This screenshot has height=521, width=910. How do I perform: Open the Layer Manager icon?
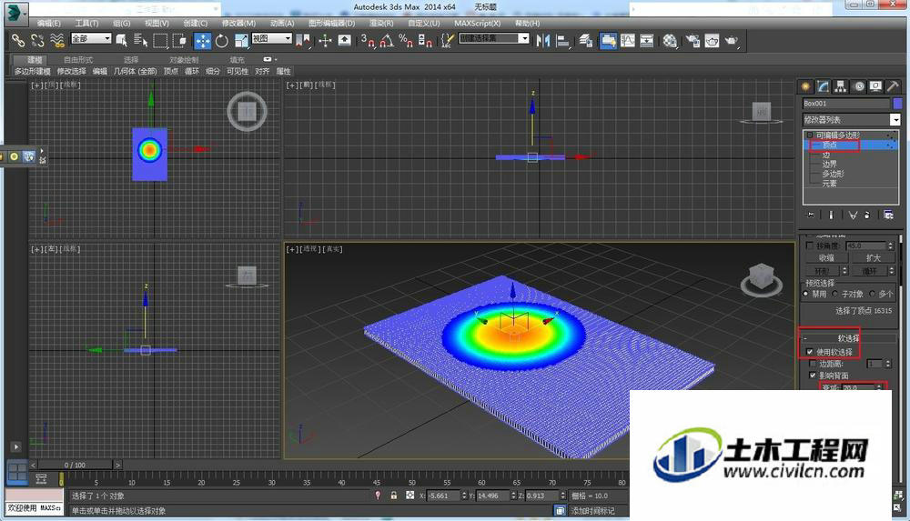[585, 40]
